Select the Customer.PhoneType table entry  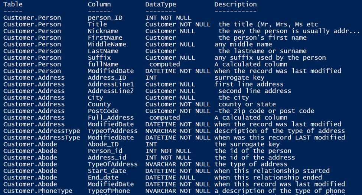(x=37, y=191)
